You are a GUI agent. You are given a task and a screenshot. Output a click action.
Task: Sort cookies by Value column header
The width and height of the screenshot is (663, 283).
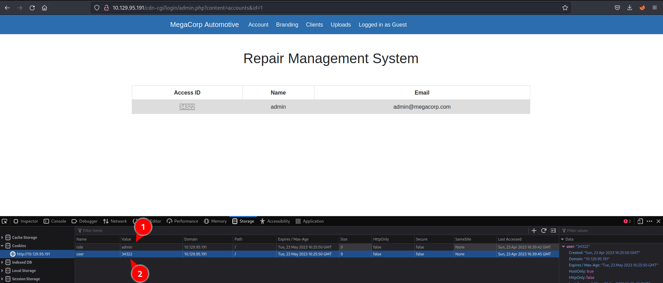pyautogui.click(x=151, y=239)
